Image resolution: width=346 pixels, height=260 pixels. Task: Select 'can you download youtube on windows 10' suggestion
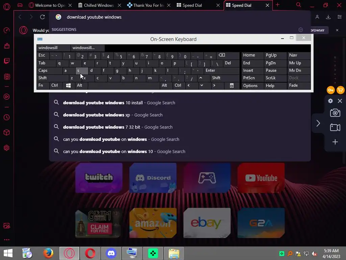180,151
